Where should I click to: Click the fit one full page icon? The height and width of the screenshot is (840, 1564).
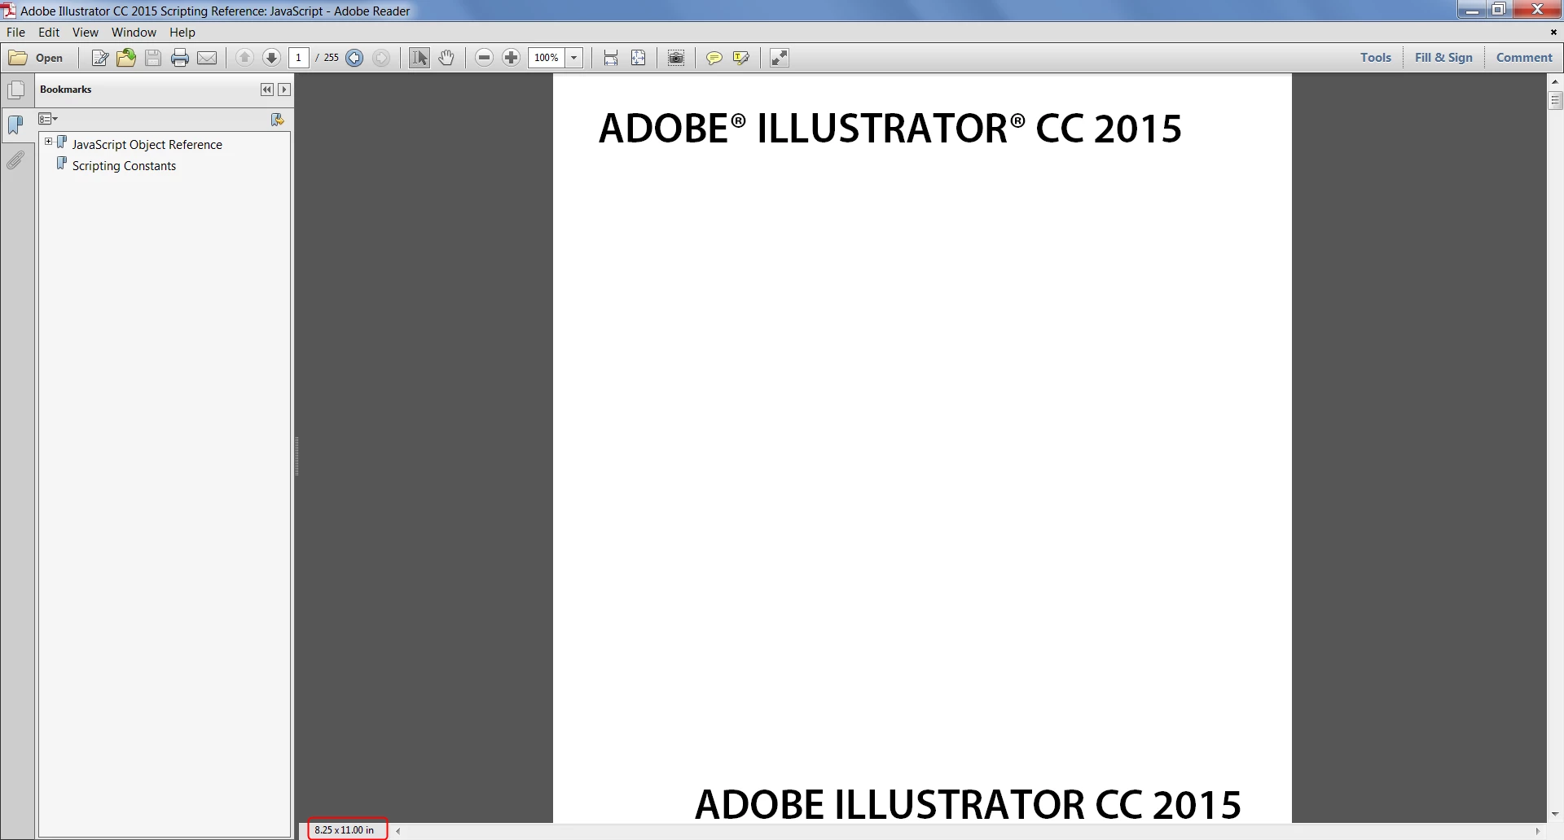coord(639,58)
